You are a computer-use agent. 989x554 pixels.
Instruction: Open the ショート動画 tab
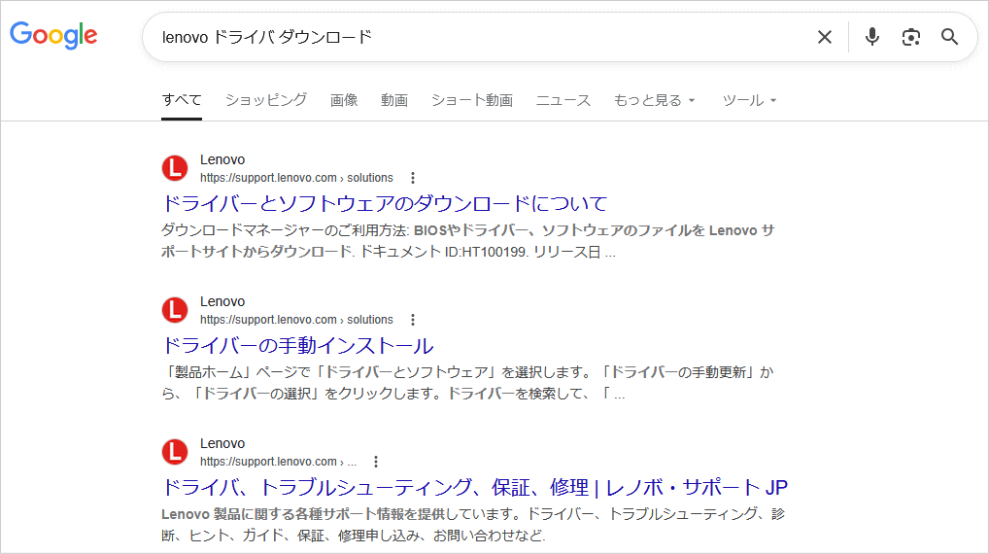[472, 100]
